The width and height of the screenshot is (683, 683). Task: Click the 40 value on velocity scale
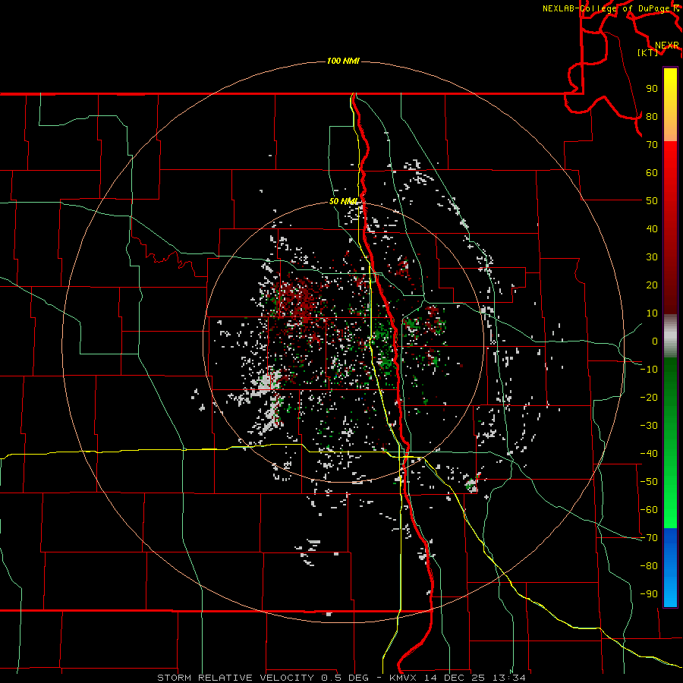point(652,228)
